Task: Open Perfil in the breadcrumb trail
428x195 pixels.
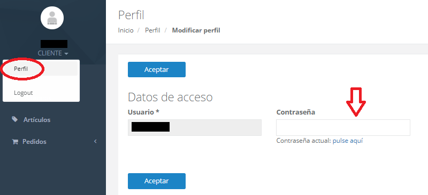Action: (152, 30)
